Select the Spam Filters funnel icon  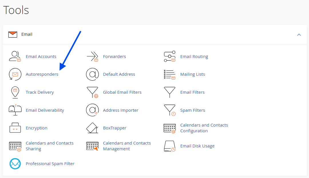[169, 110]
